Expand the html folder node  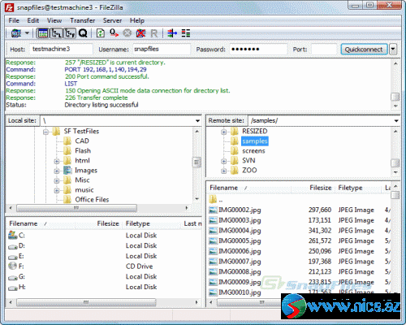coord(57,161)
